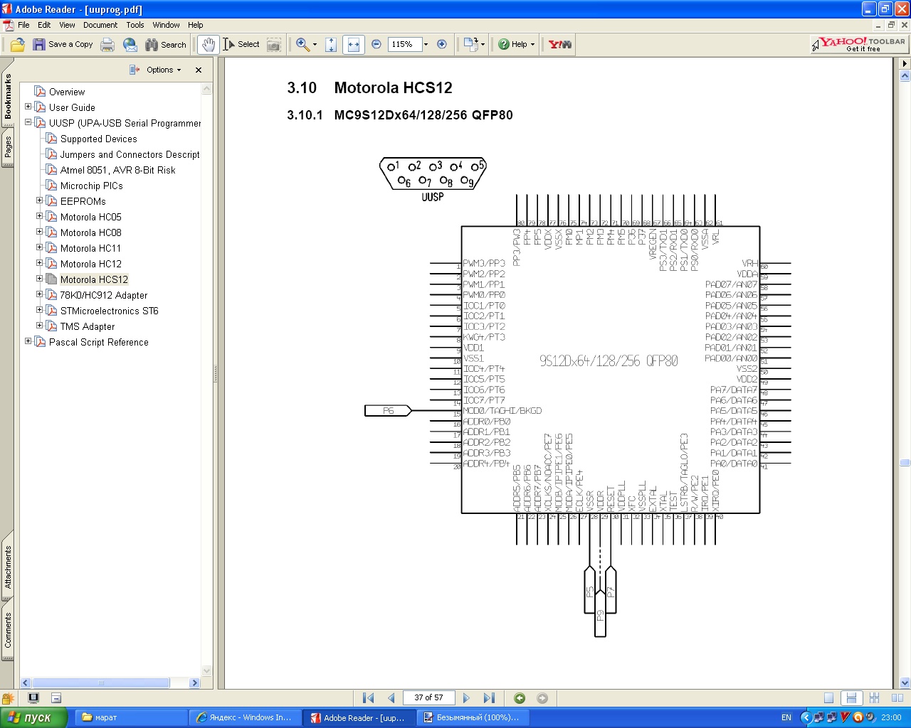Viewport: 911px width, 728px height.
Task: Open the zoom percentage dropdown
Action: [x=426, y=45]
